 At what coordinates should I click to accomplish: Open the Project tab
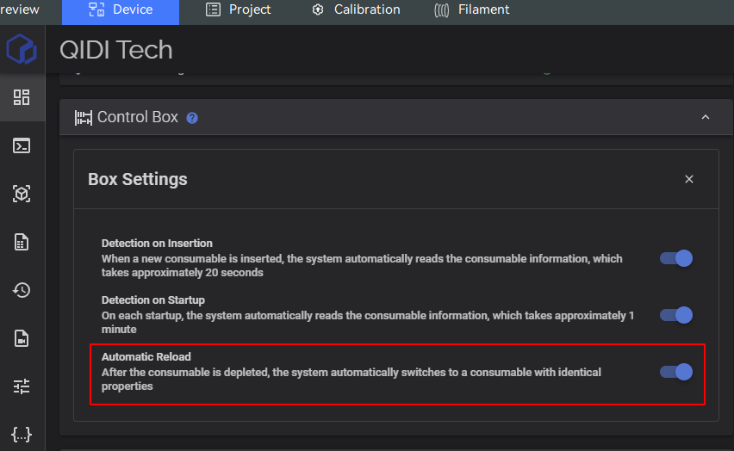pyautogui.click(x=239, y=9)
